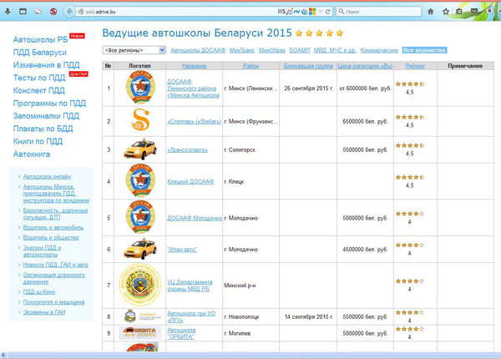Click the ДОСААФ Молодечно emblem logo

140,216
